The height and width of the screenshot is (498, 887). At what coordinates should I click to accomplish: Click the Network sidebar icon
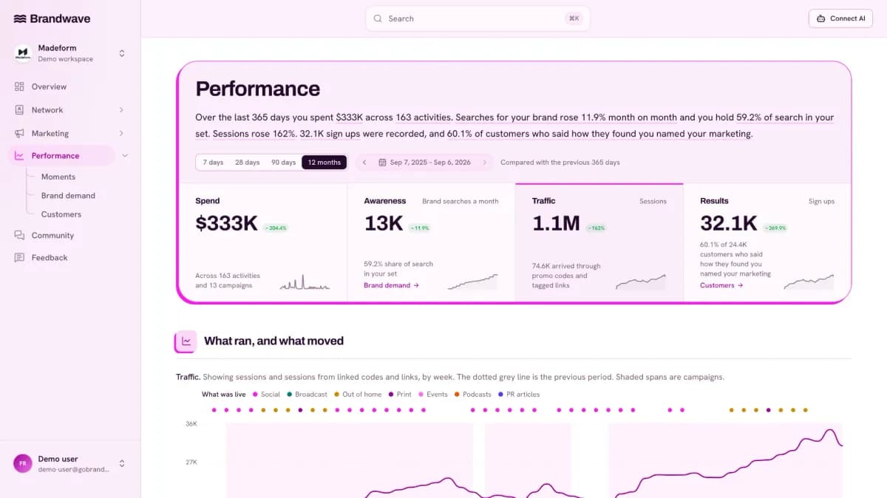19,110
